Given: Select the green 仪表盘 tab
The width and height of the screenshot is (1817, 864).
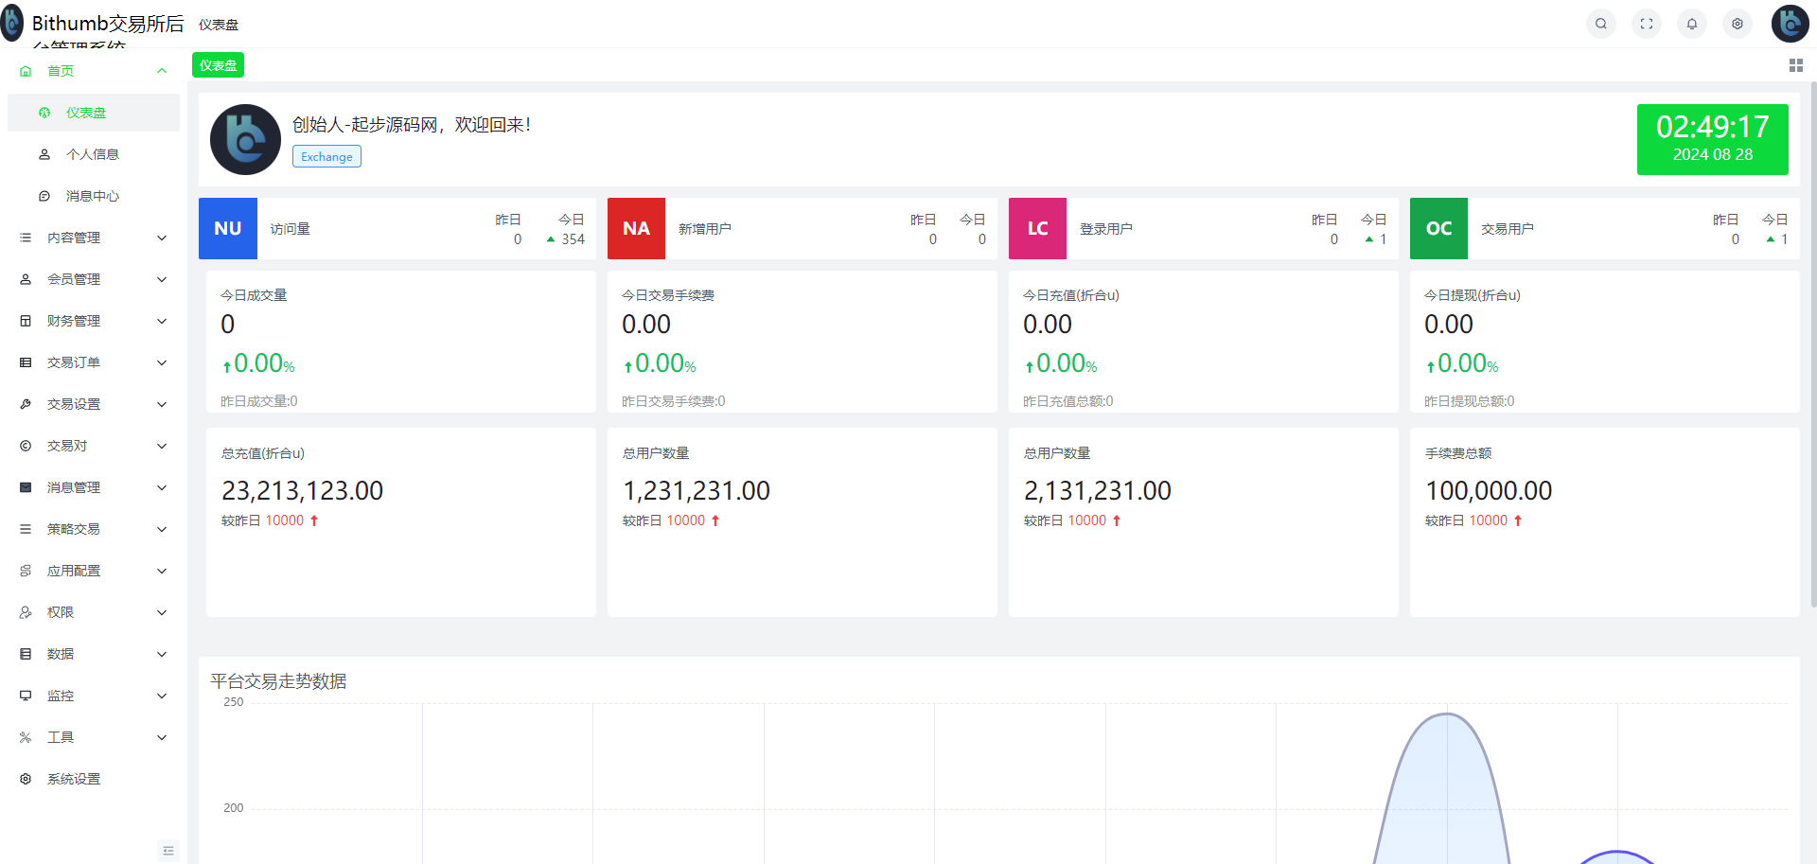Looking at the screenshot, I should click(x=219, y=65).
